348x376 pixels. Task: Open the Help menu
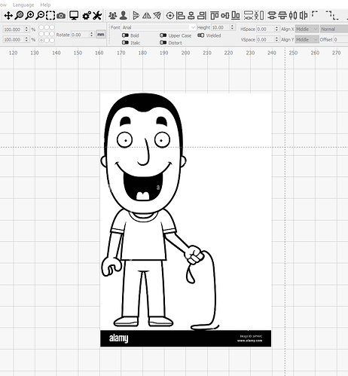(x=45, y=5)
